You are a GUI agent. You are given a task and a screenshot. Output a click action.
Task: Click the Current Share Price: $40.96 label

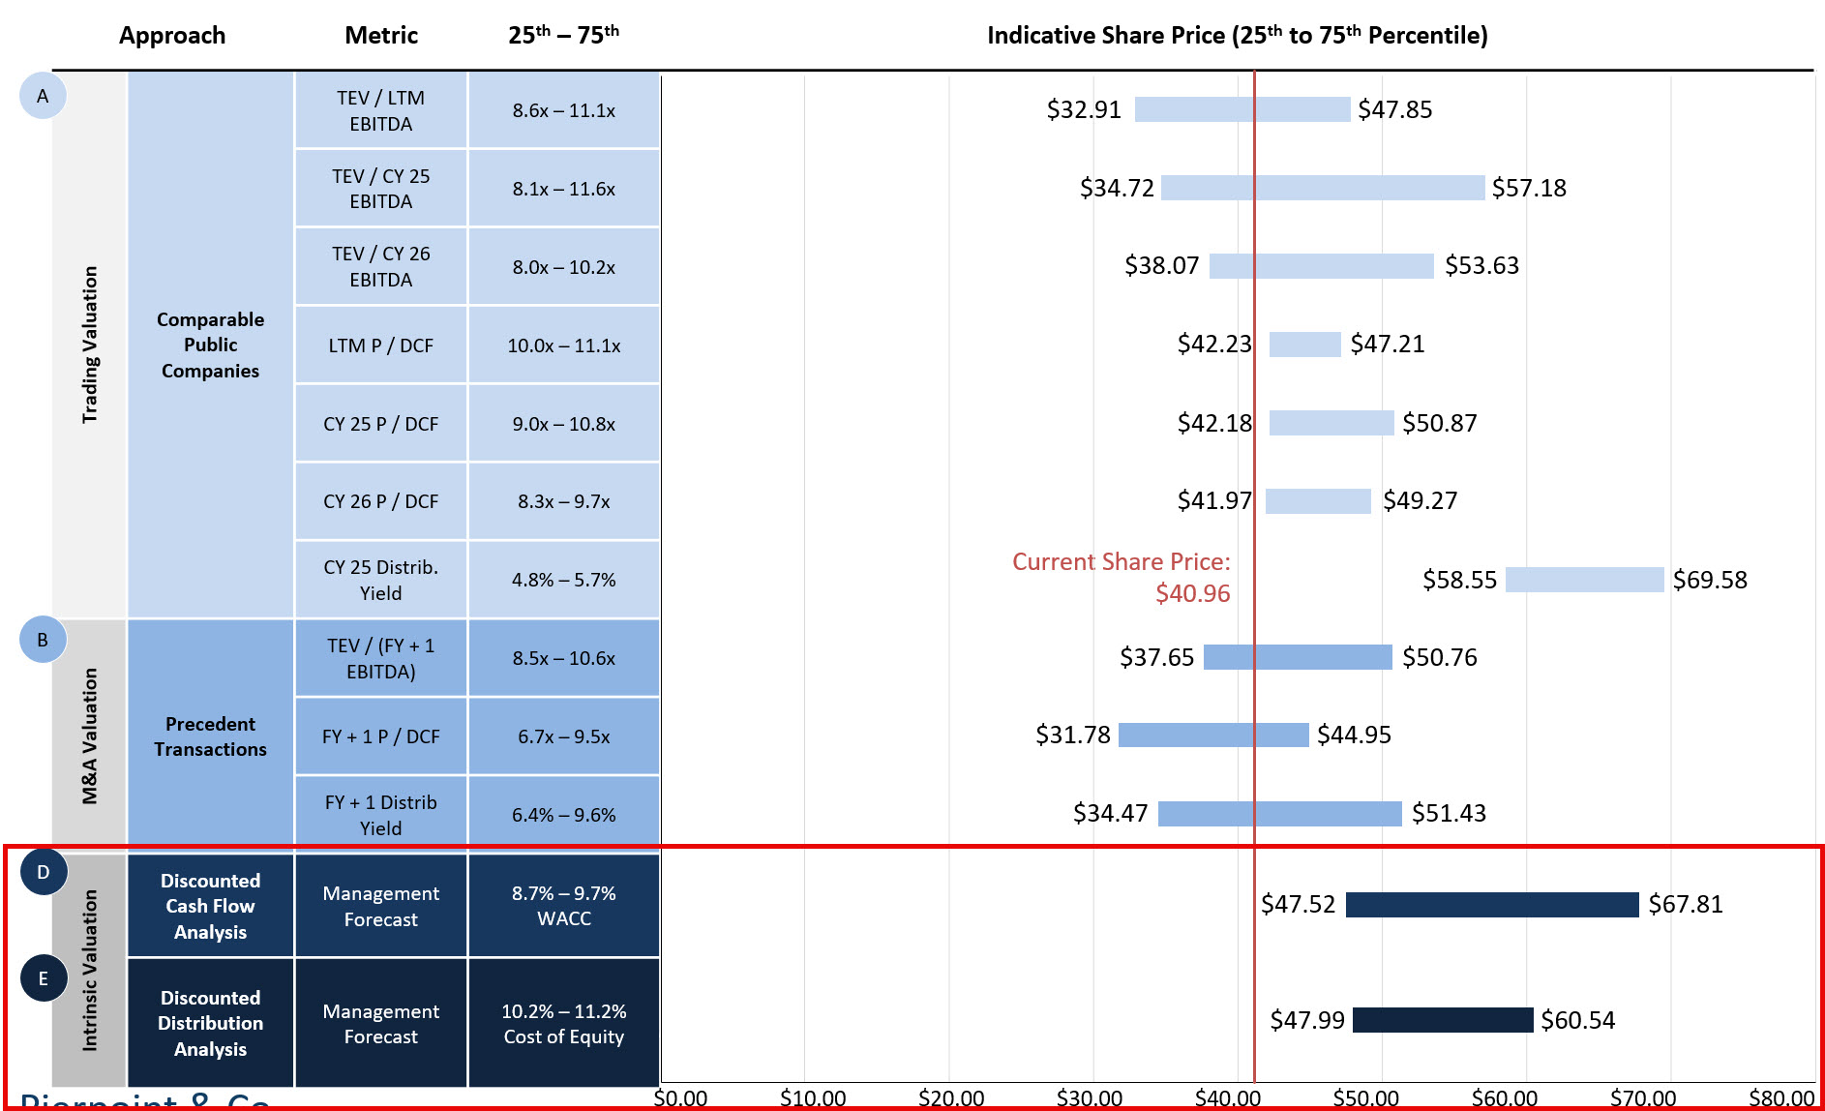click(x=1122, y=578)
